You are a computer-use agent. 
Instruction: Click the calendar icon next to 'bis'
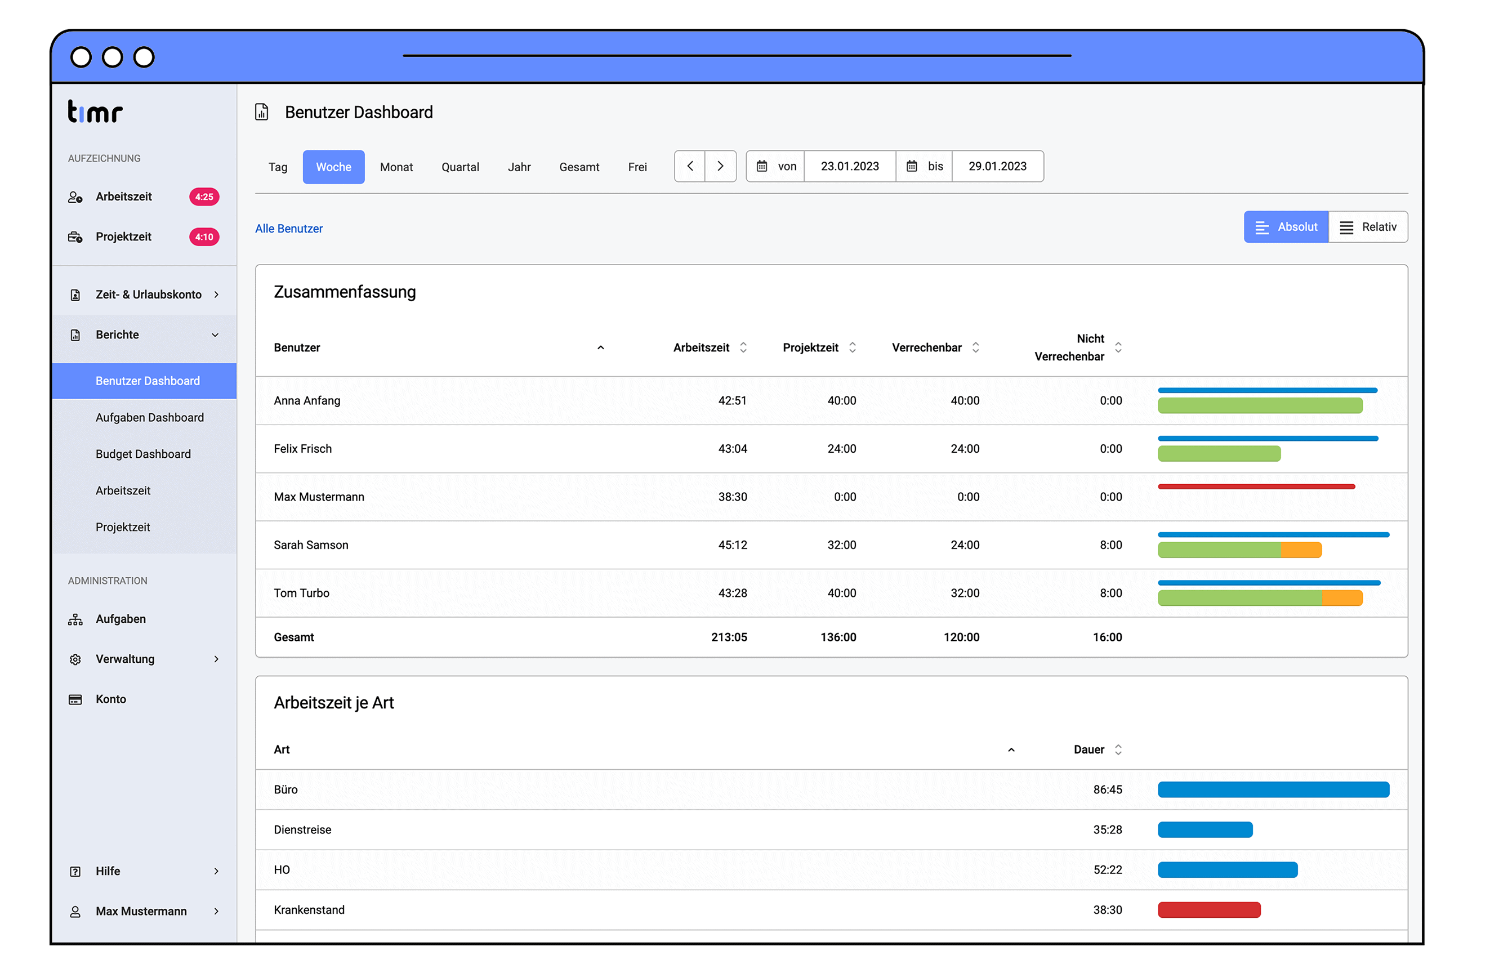[913, 167]
